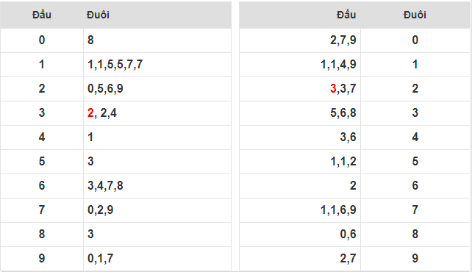Select the red 3 in right table
The image size is (472, 272).
click(333, 88)
